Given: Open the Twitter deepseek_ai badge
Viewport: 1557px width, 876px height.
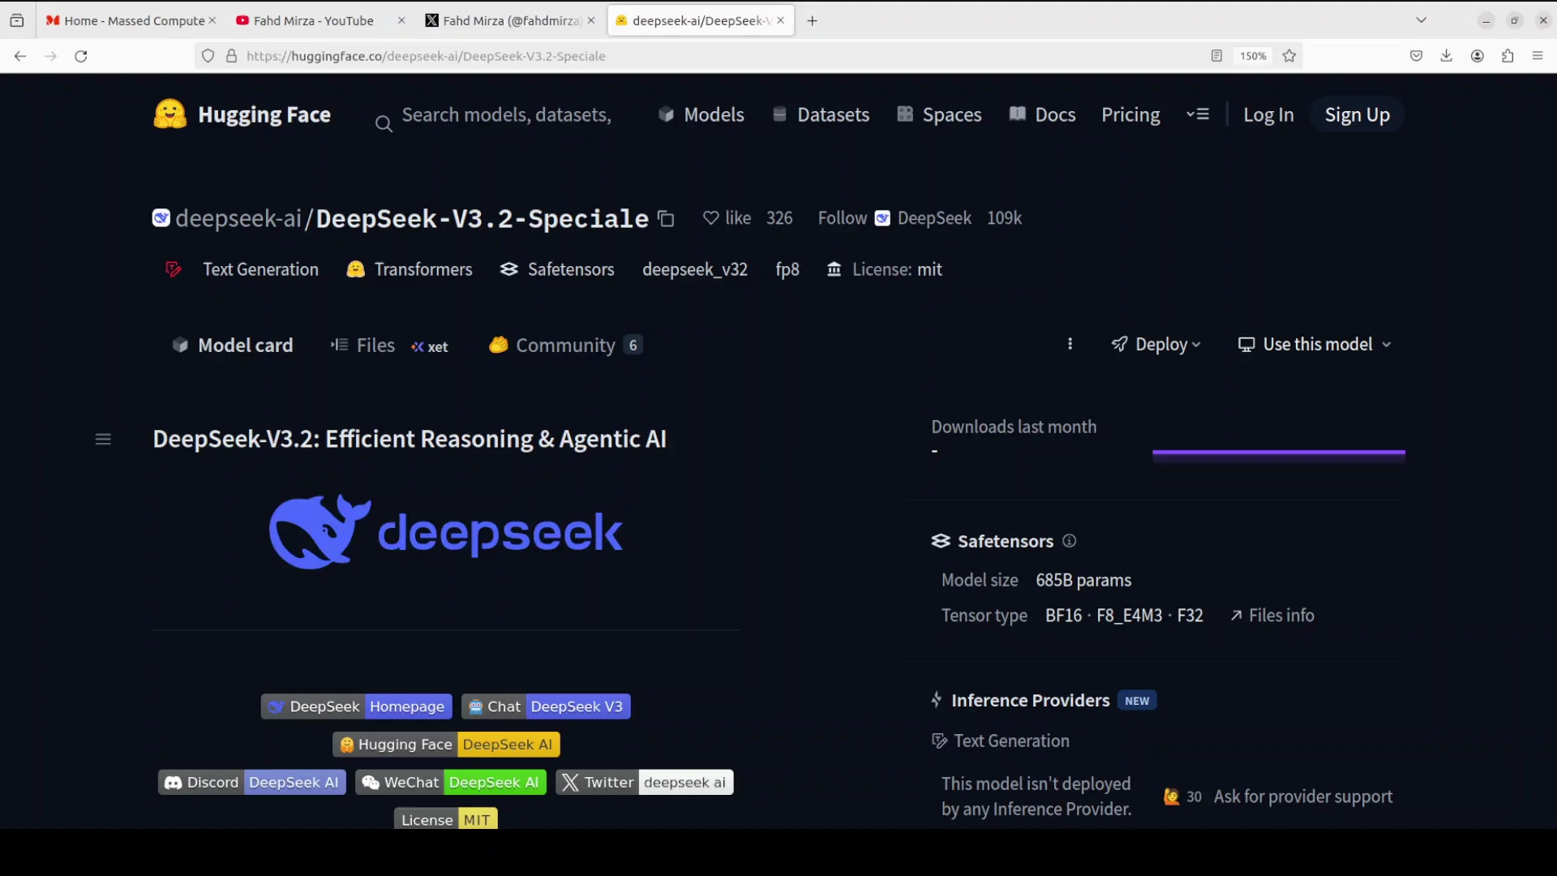Looking at the screenshot, I should 644,782.
